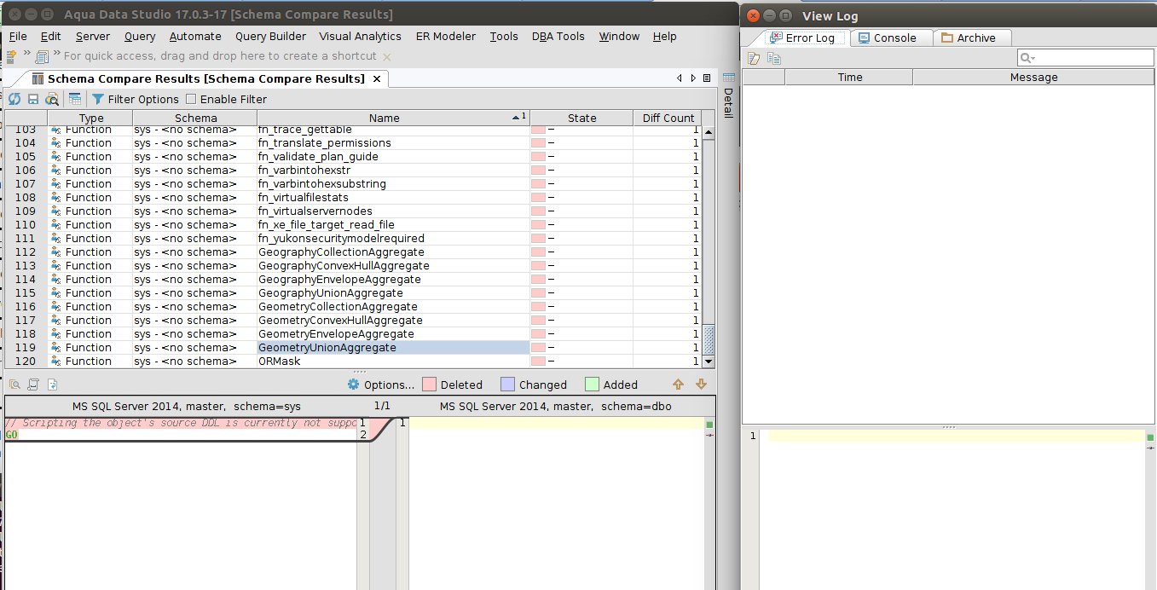Sort by the Diff Count column header
This screenshot has width=1157, height=590.
point(668,119)
